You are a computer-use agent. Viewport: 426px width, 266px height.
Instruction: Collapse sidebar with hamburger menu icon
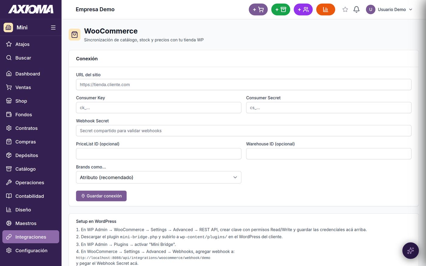[x=53, y=27]
